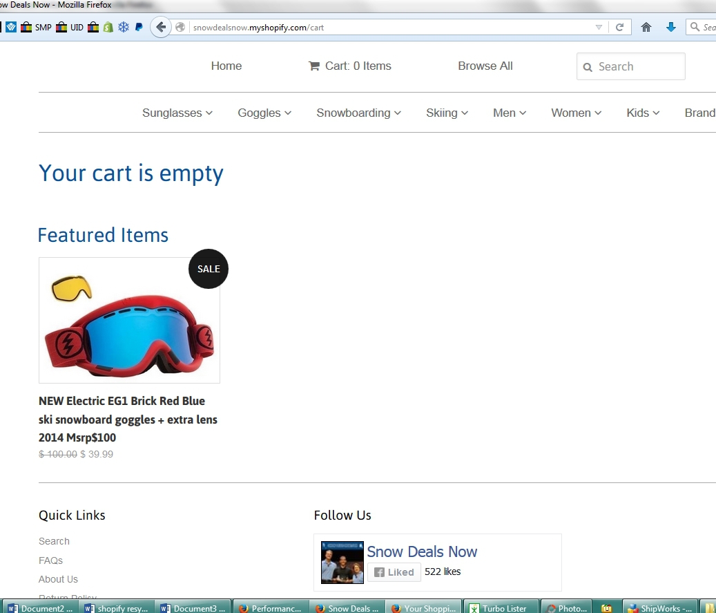Viewport: 716px width, 613px height.
Task: Click the address bar URL
Action: pyautogui.click(x=258, y=28)
